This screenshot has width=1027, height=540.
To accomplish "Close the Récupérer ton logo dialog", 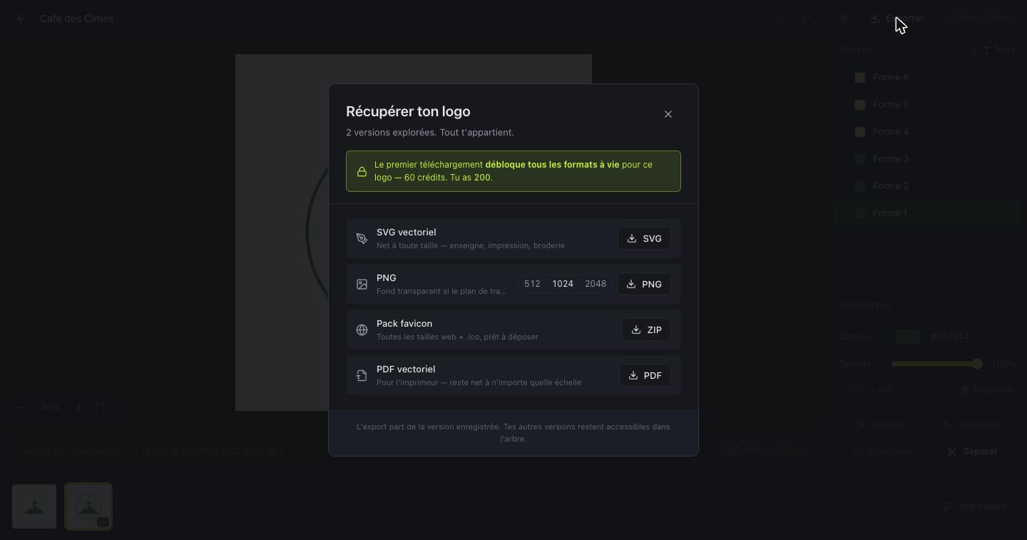I will pyautogui.click(x=668, y=114).
